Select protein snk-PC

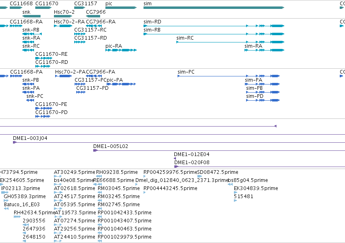point(30,100)
